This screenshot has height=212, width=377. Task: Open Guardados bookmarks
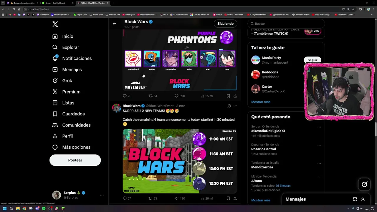point(68,114)
